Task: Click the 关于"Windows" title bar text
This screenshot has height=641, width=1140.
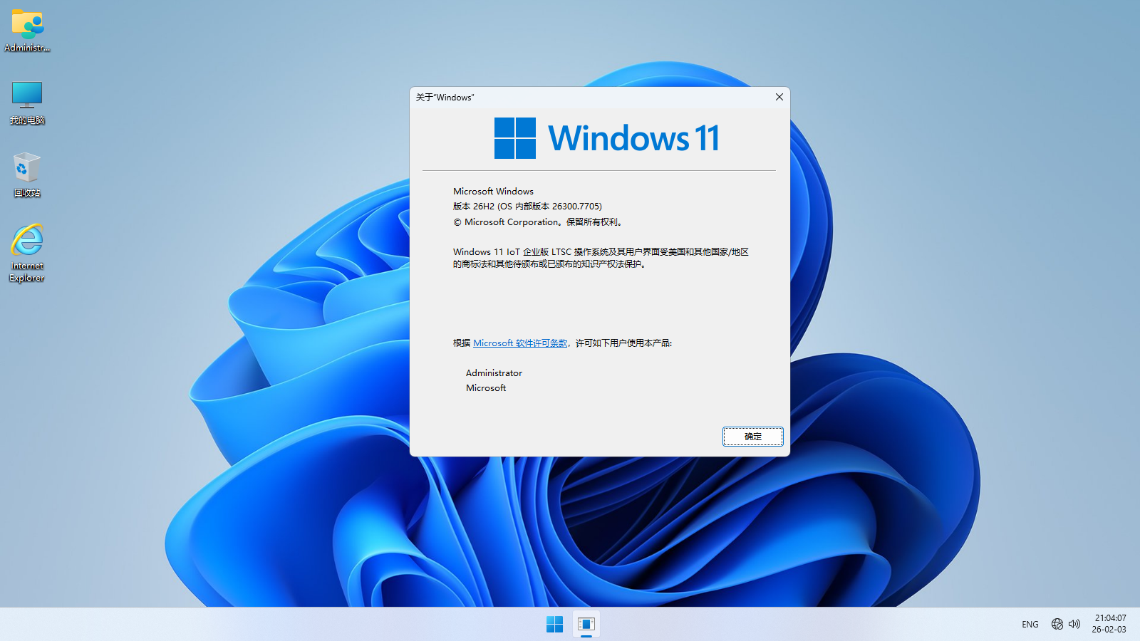Action: click(445, 98)
